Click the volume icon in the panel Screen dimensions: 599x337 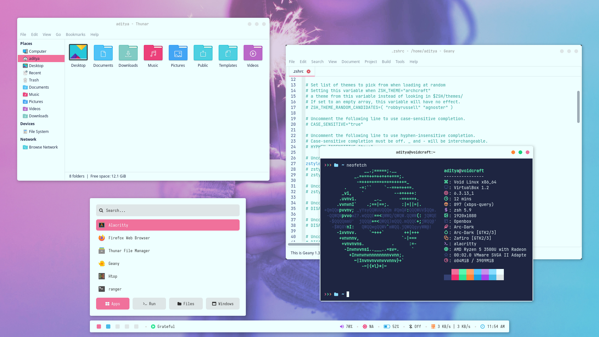342,327
